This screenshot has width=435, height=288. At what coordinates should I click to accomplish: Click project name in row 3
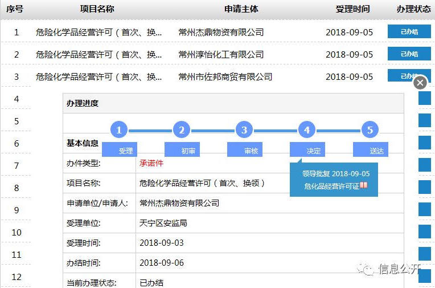point(99,77)
